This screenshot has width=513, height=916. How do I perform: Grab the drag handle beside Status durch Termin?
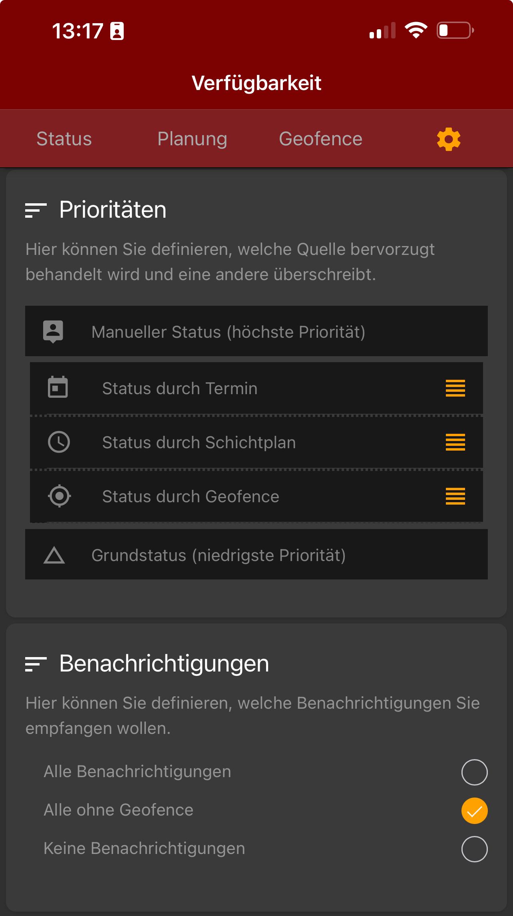pos(455,388)
